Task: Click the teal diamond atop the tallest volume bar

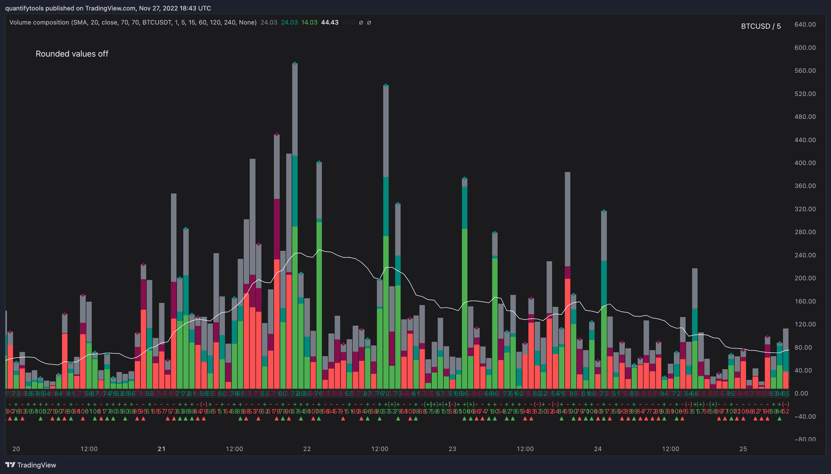Action: click(x=295, y=63)
